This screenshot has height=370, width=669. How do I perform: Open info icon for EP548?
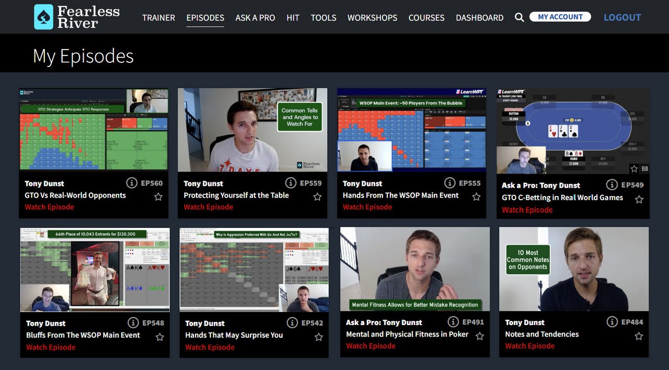tap(133, 322)
